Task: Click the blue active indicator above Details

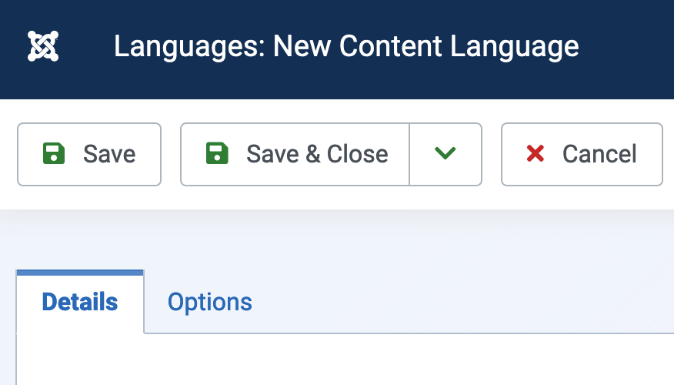Action: pyautogui.click(x=80, y=273)
